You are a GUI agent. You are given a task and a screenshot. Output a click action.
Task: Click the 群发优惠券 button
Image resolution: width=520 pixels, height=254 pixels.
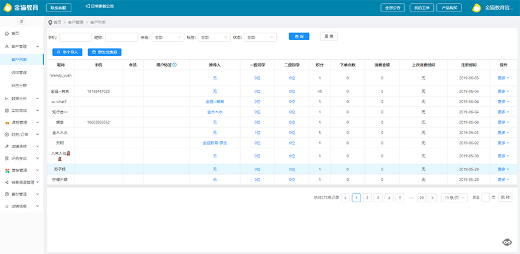pyautogui.click(x=105, y=52)
